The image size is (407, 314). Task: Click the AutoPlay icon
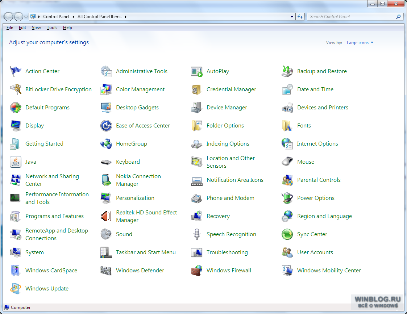196,71
